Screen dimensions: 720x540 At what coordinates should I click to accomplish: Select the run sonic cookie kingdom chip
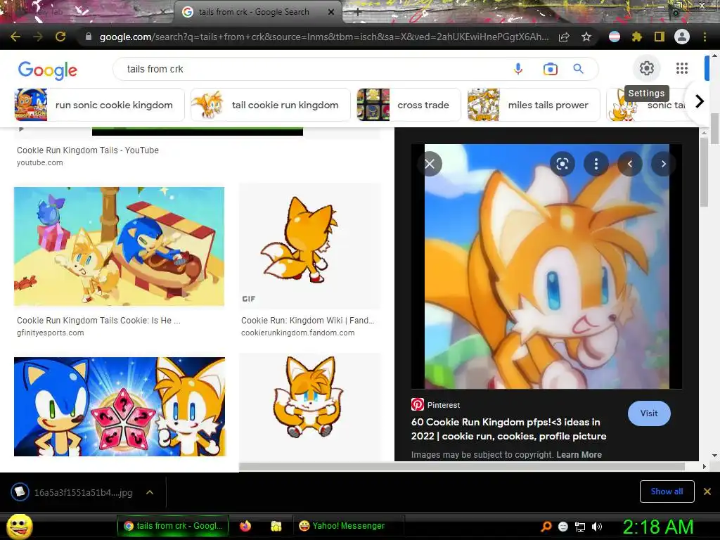tap(99, 105)
